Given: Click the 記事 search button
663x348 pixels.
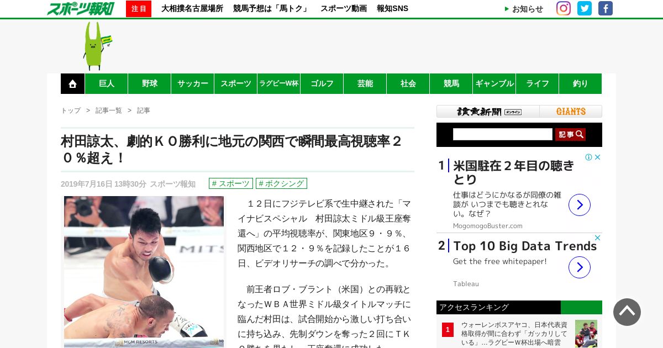Looking at the screenshot, I should 570,134.
